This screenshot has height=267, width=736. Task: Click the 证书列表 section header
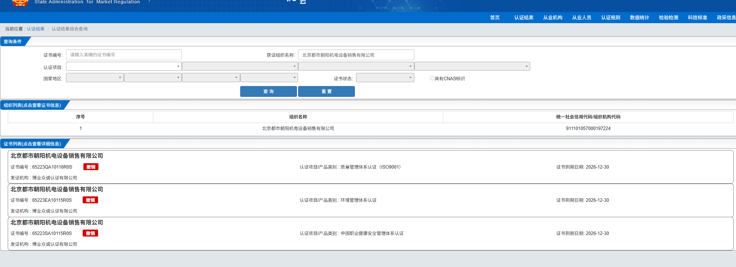(x=32, y=144)
